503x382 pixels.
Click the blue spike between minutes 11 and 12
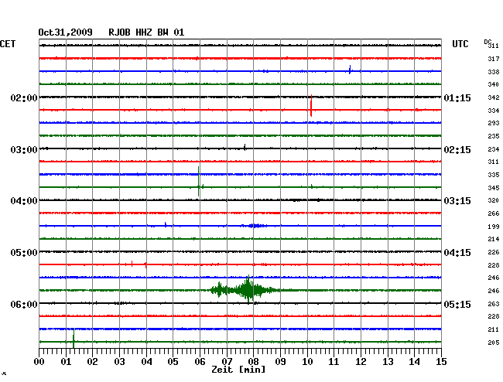(x=350, y=70)
